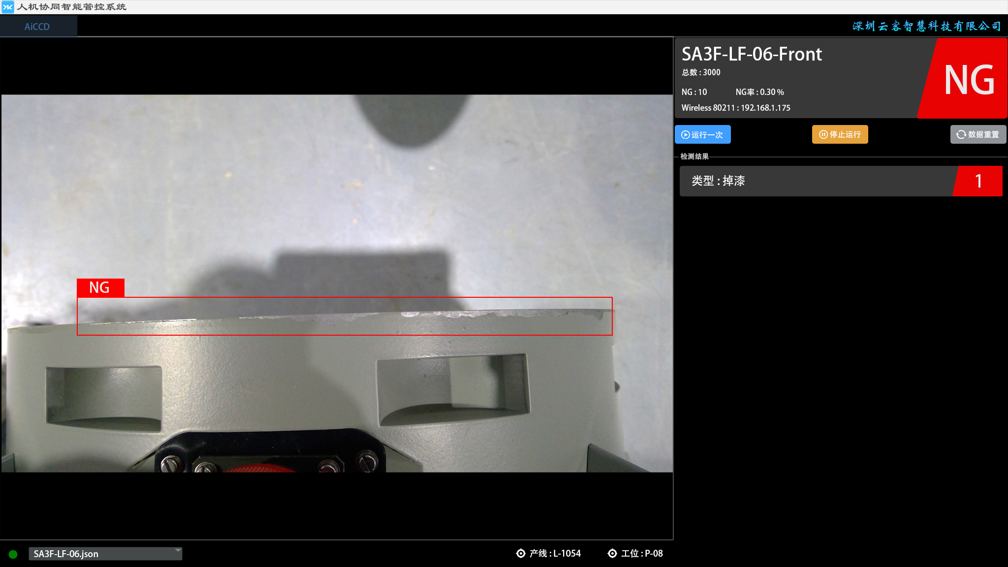This screenshot has height=567, width=1008.
Task: Click the workstation 工位 target icon
Action: [612, 553]
